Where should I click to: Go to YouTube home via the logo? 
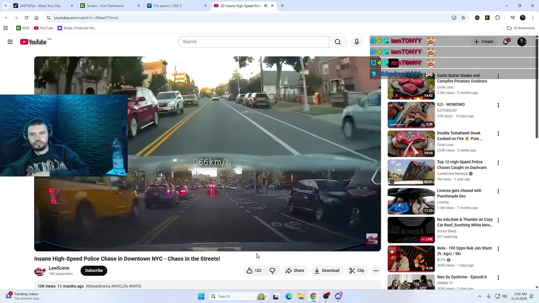pyautogui.click(x=33, y=42)
